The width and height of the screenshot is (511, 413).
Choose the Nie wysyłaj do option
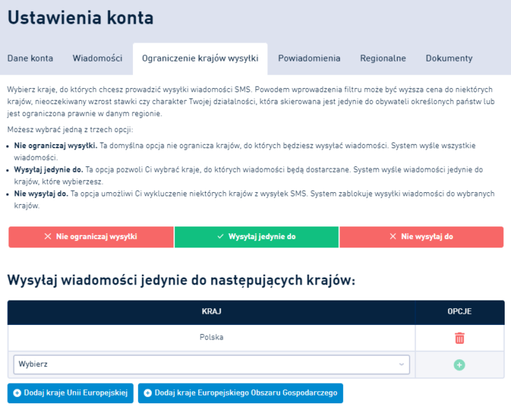click(x=421, y=237)
